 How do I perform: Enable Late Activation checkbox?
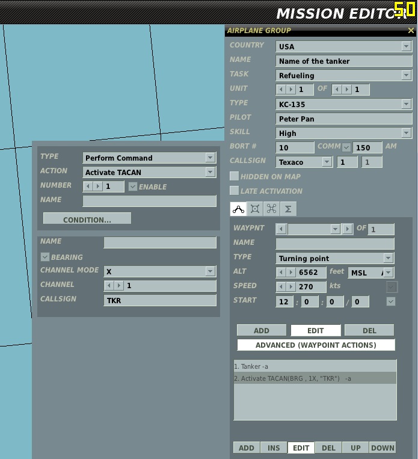coord(234,191)
